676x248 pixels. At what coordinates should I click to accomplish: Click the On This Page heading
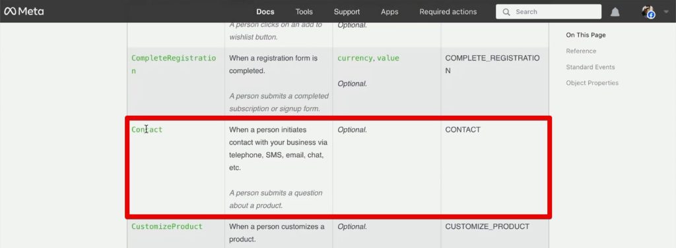(x=586, y=36)
